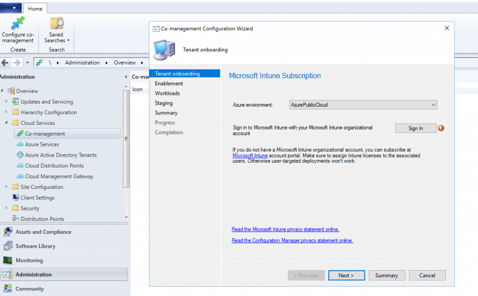
Task: Click the back navigation arrow
Action: coord(5,63)
